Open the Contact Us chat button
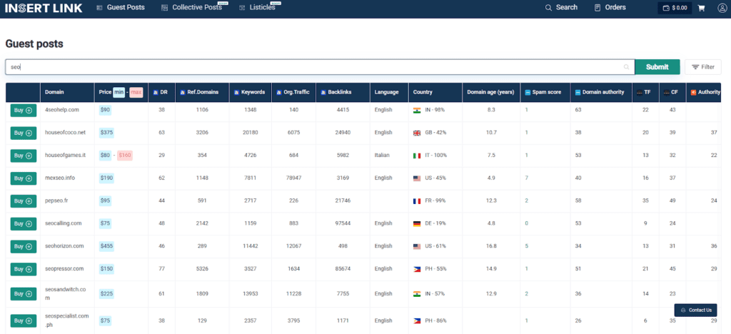Viewport: 731px width, 334px height. click(x=695, y=310)
